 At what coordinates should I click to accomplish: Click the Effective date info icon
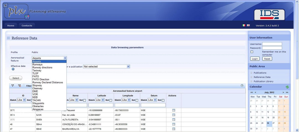click(13, 69)
